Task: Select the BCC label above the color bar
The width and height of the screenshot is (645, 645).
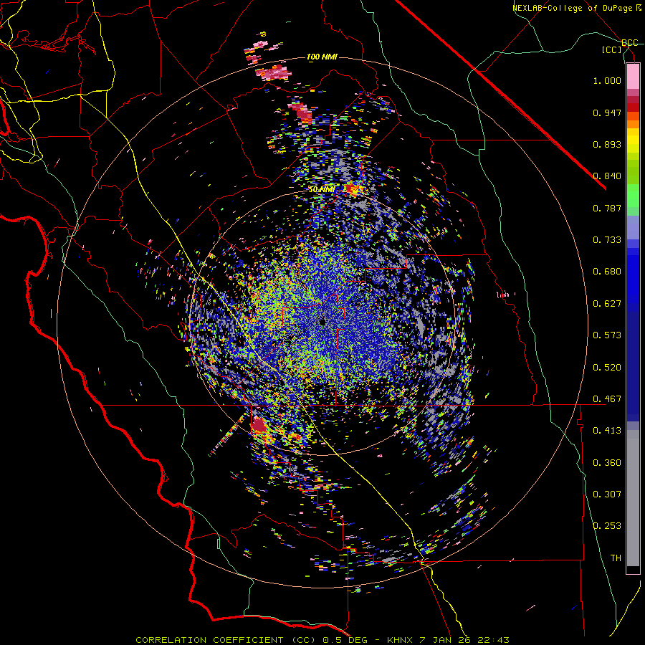Action: click(630, 43)
